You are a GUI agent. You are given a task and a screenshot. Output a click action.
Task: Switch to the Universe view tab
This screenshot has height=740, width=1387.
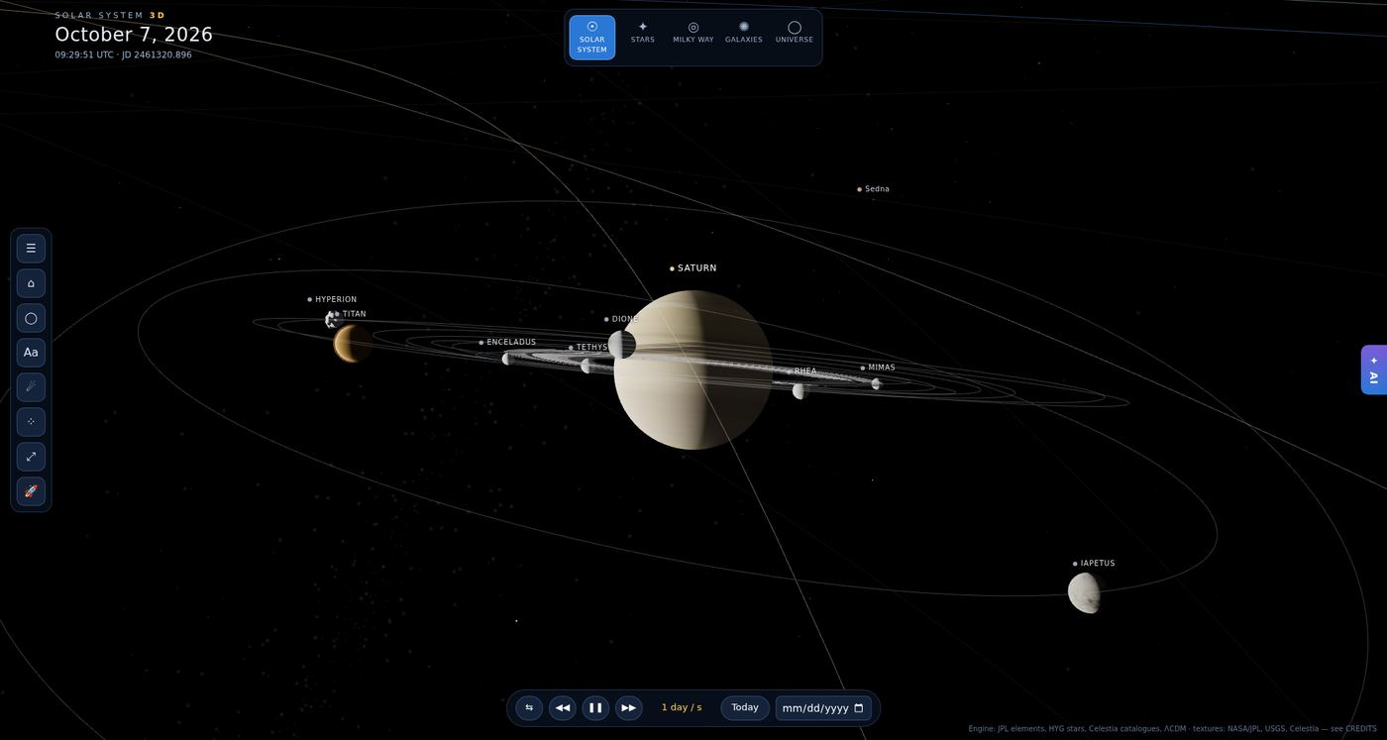tap(795, 33)
